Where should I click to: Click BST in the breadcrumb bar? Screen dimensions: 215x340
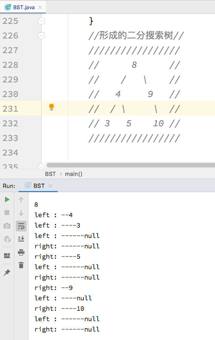click(x=50, y=174)
